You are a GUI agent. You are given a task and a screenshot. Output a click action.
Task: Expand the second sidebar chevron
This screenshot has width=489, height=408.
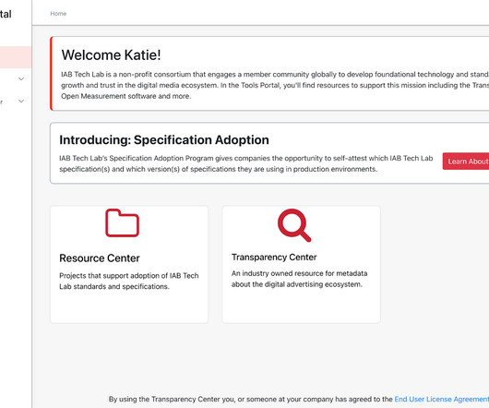click(x=21, y=101)
